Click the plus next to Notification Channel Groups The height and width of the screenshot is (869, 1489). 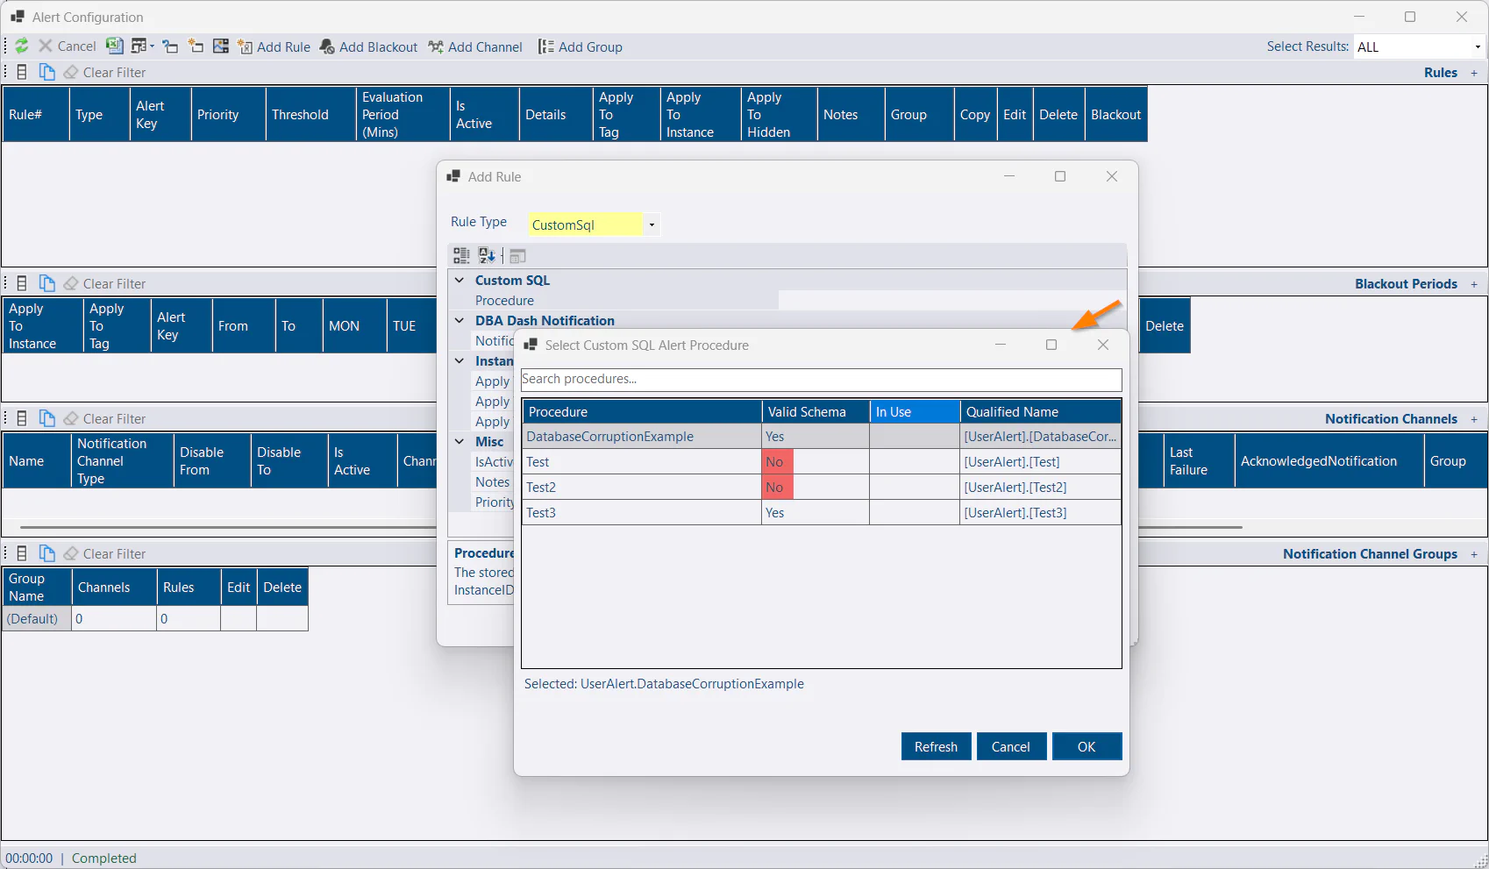tap(1474, 554)
